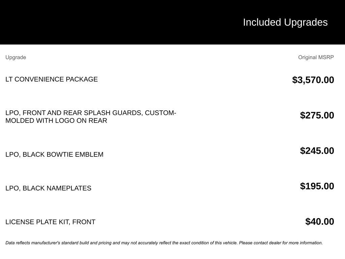Click the LT CONVENIENCE PACKAGE upgrade name
The width and height of the screenshot is (345, 259).
point(52,79)
